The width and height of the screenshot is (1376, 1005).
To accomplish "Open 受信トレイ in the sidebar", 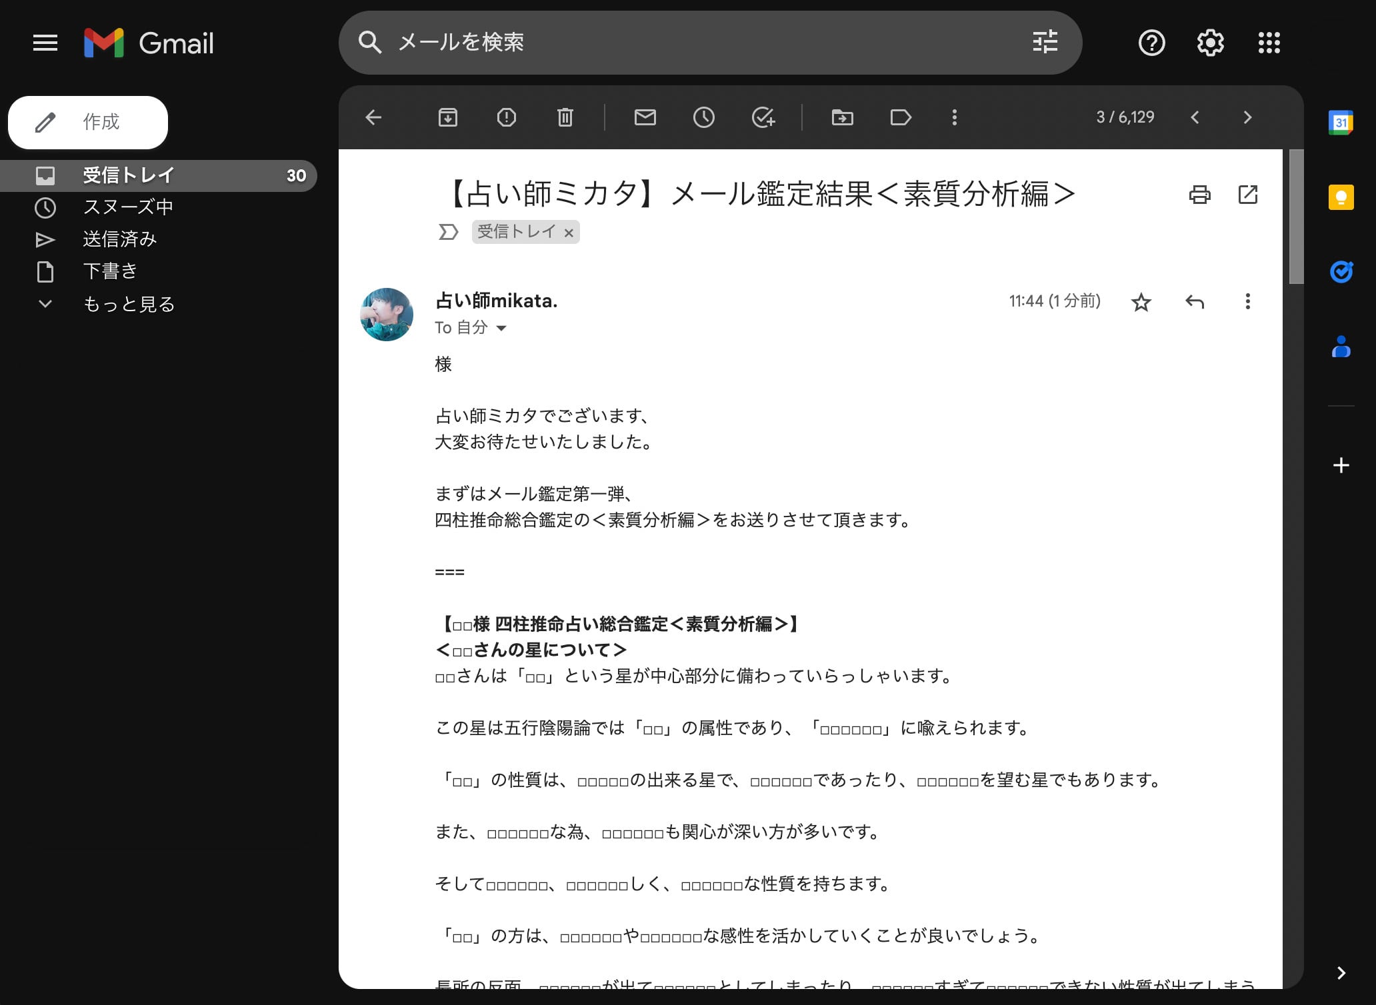I will (x=158, y=175).
